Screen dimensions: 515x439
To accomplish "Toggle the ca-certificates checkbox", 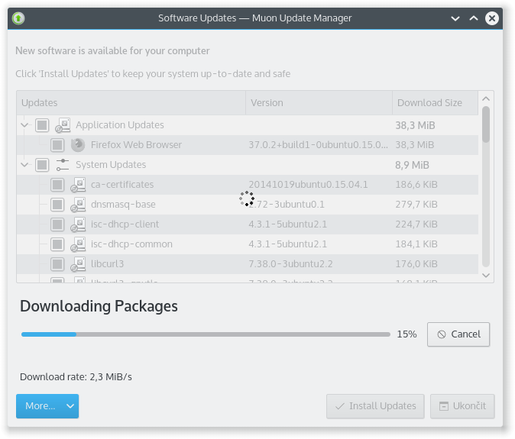I will 57,185.
